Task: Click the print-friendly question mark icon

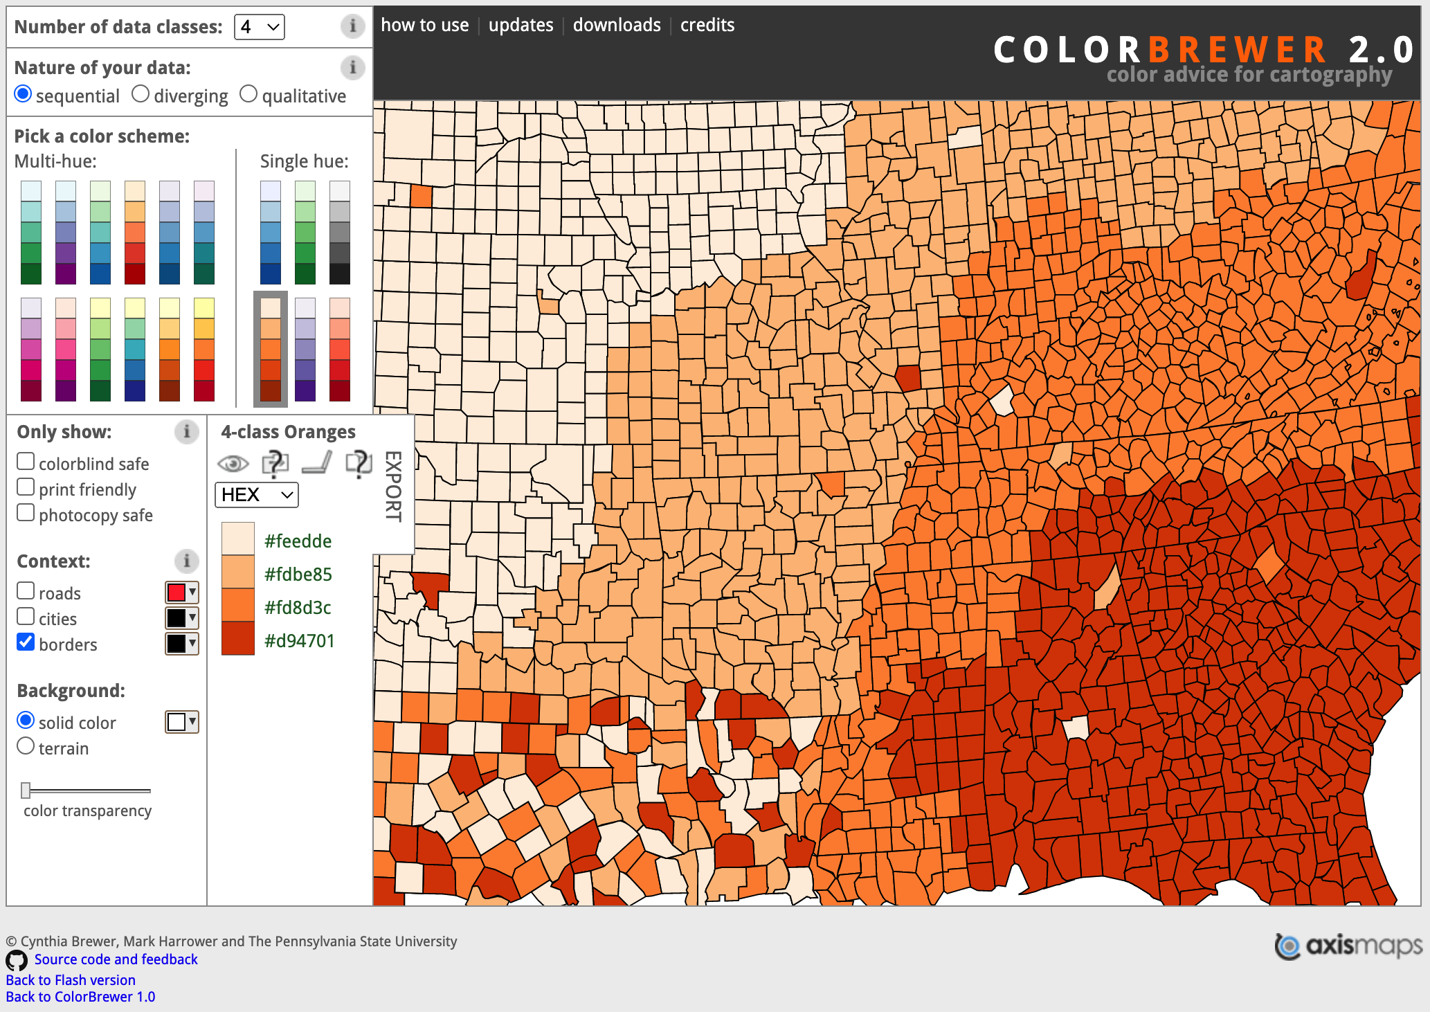Action: tap(275, 463)
